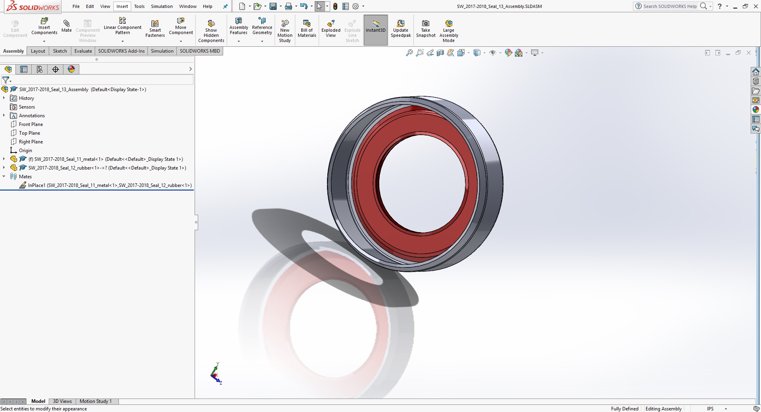Collapse the Mates folder

click(4, 176)
